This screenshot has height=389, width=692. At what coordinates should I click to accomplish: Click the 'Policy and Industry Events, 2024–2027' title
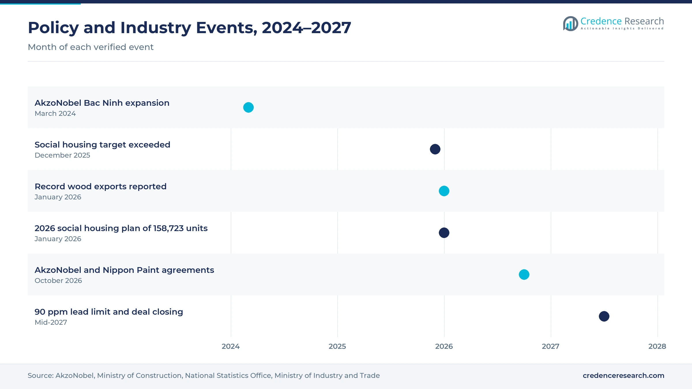pyautogui.click(x=189, y=28)
